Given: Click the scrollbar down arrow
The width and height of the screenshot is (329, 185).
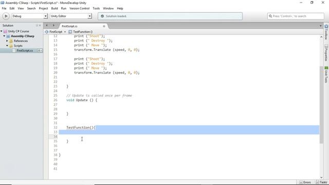Looking at the screenshot, I should pos(321,177).
